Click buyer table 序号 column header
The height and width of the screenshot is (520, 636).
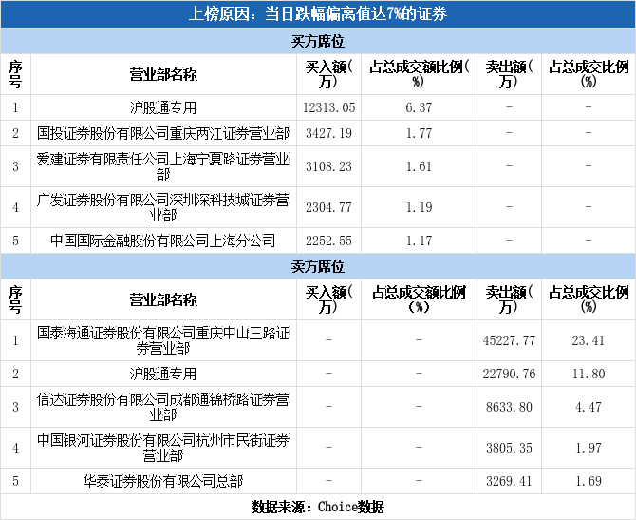point(15,74)
